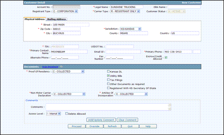Click into the Comments text area
This screenshot has height=135, width=224.
click(x=109, y=107)
